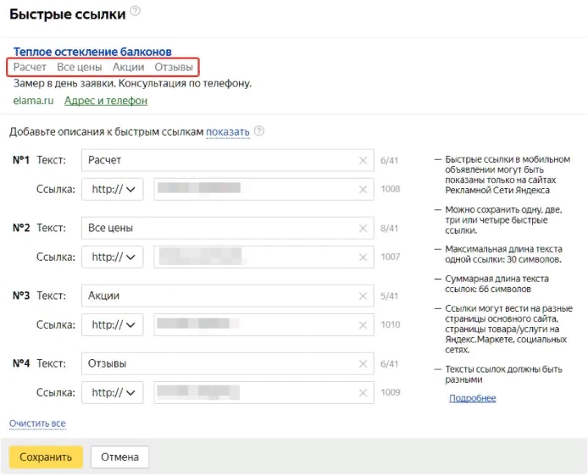
Task: Clear link №2 URL field with X
Action: (363, 257)
